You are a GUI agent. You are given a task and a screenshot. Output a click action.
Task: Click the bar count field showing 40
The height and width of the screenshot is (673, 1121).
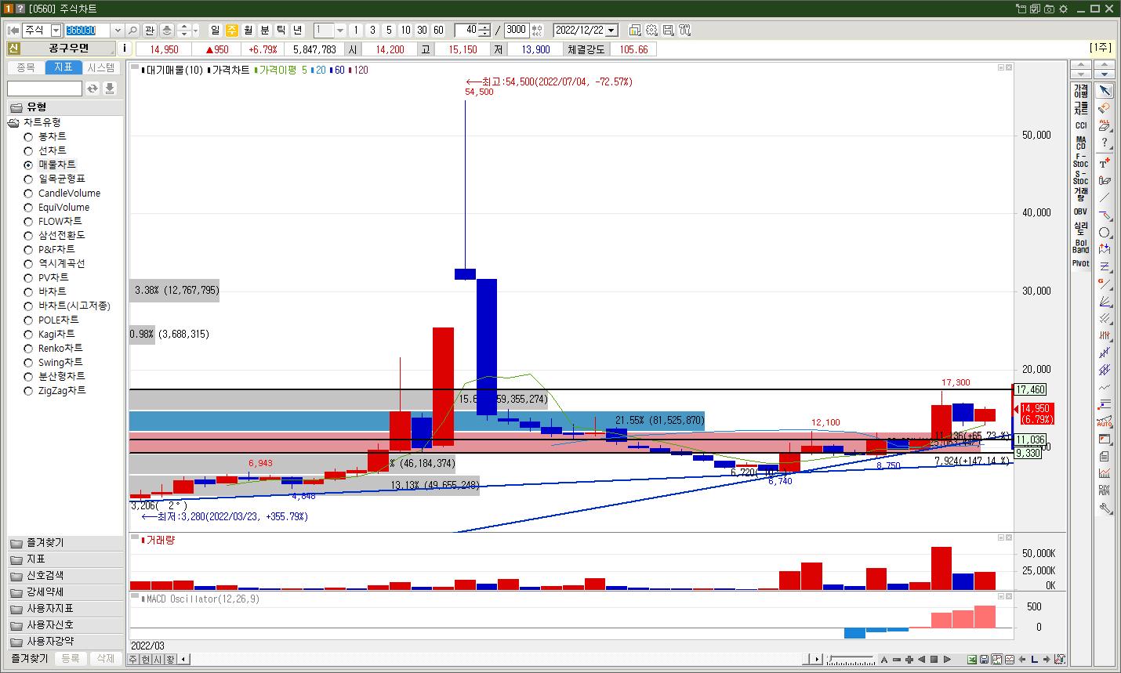466,30
